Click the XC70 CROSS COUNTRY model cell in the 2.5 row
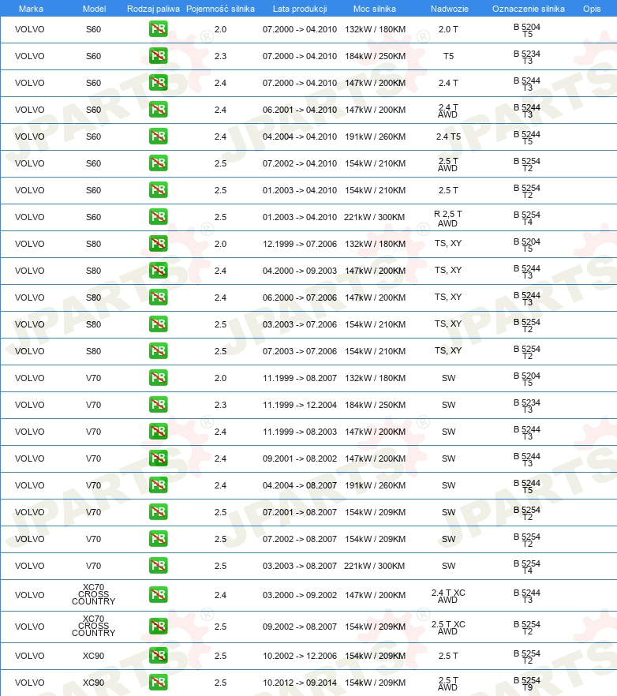Viewport: 617px width, 696px height. pos(94,626)
